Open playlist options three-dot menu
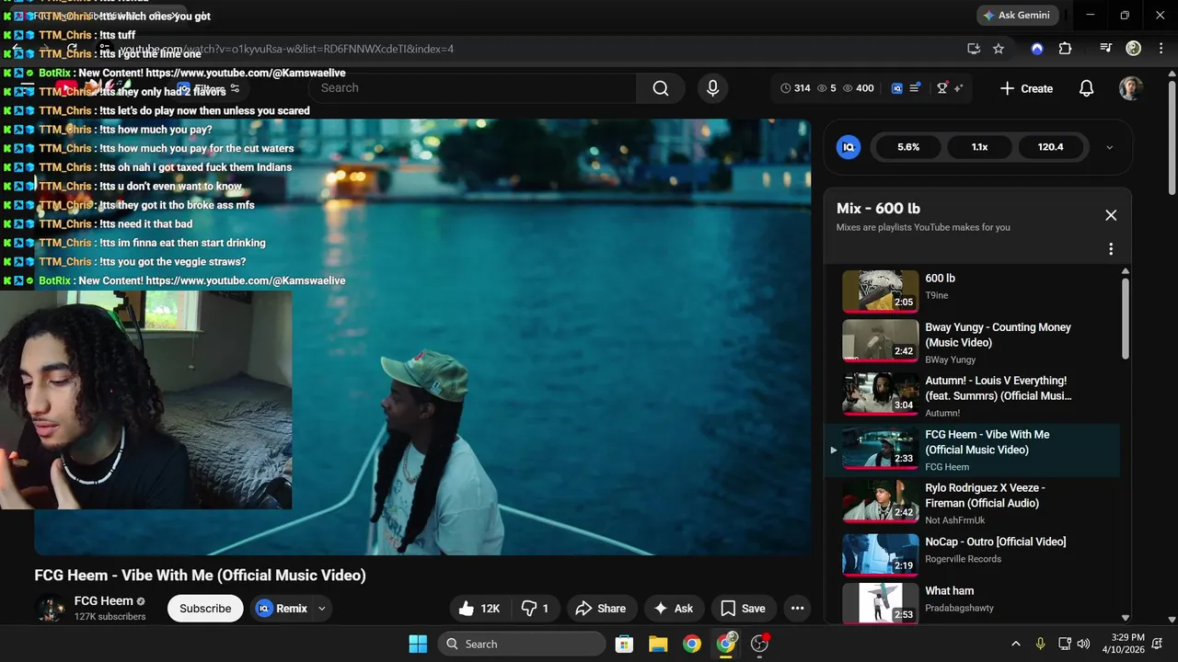Screen dimensions: 1178x662 coord(1111,249)
